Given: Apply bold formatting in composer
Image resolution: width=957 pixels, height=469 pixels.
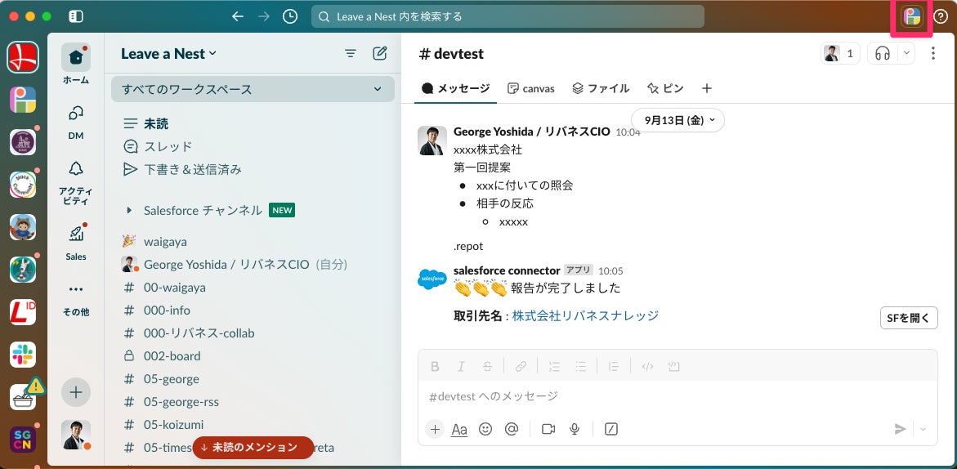Looking at the screenshot, I should click(435, 367).
